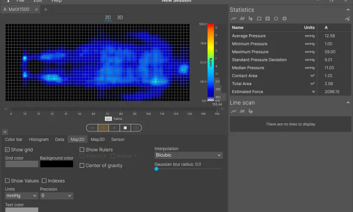Viewport: 353px width, 212px height.
Task: Uncheck the Show grid checkbox
Action: coord(8,150)
